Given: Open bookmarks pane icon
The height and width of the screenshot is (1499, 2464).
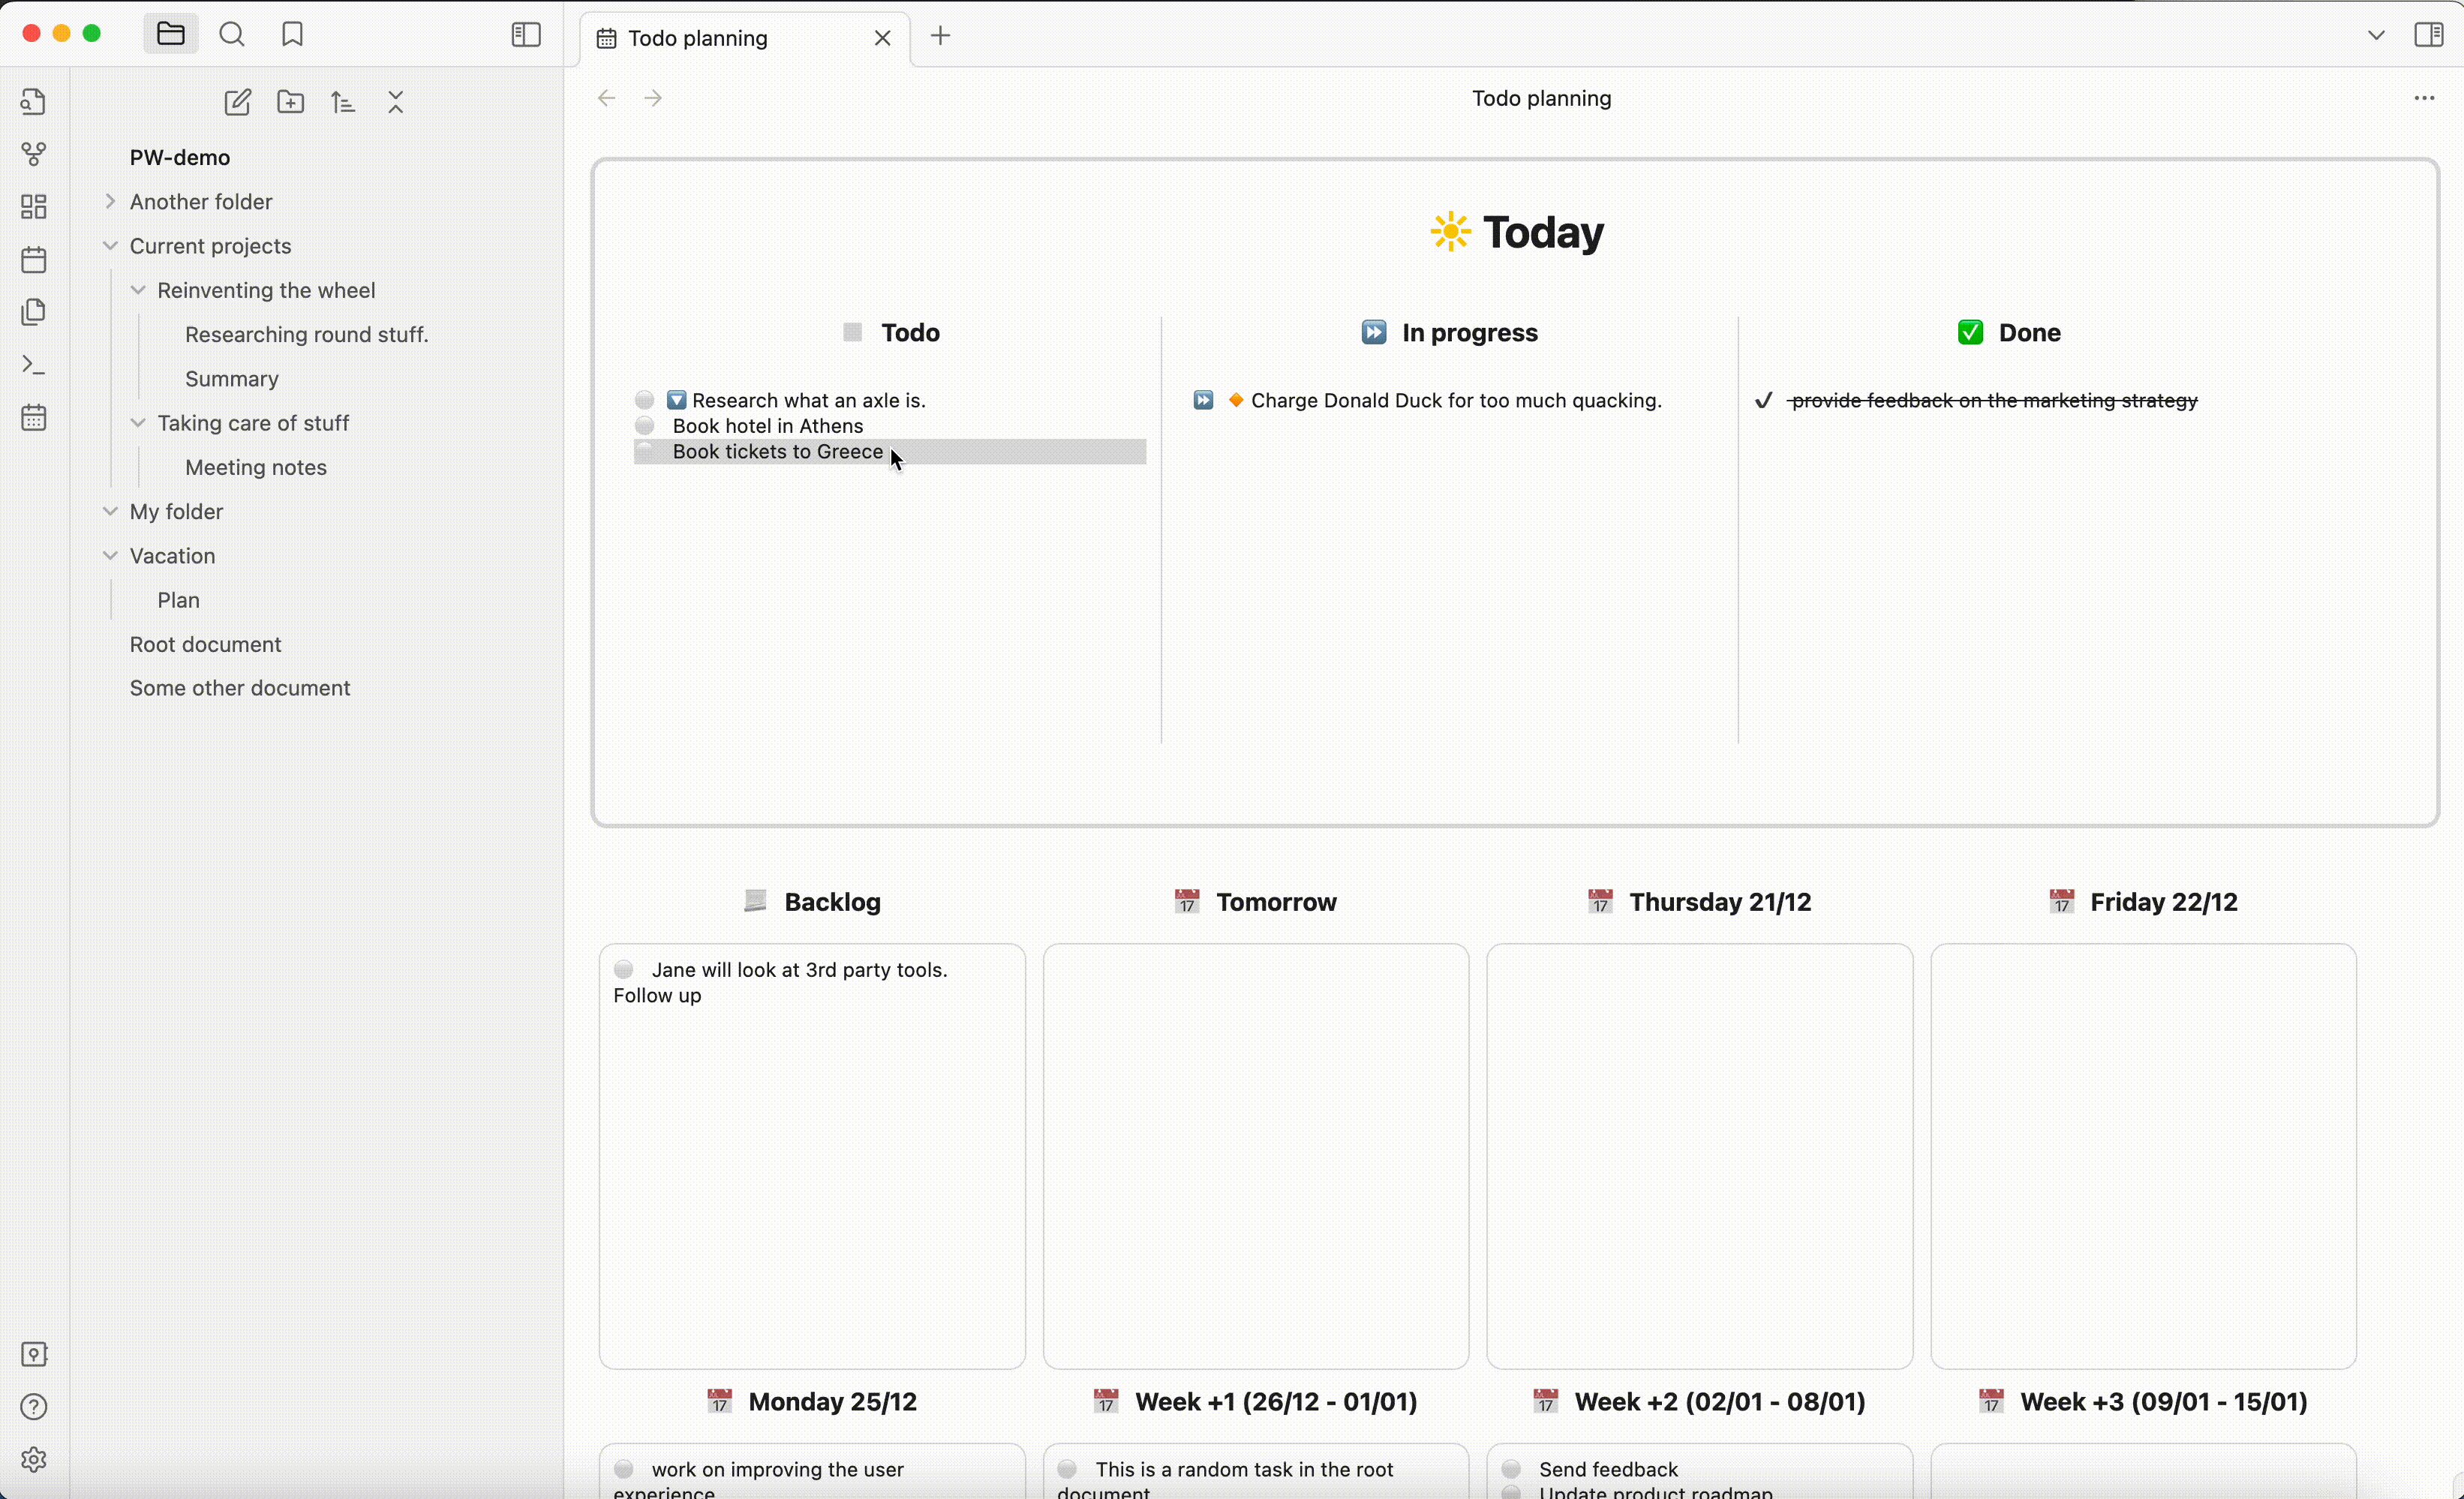Looking at the screenshot, I should (x=292, y=35).
